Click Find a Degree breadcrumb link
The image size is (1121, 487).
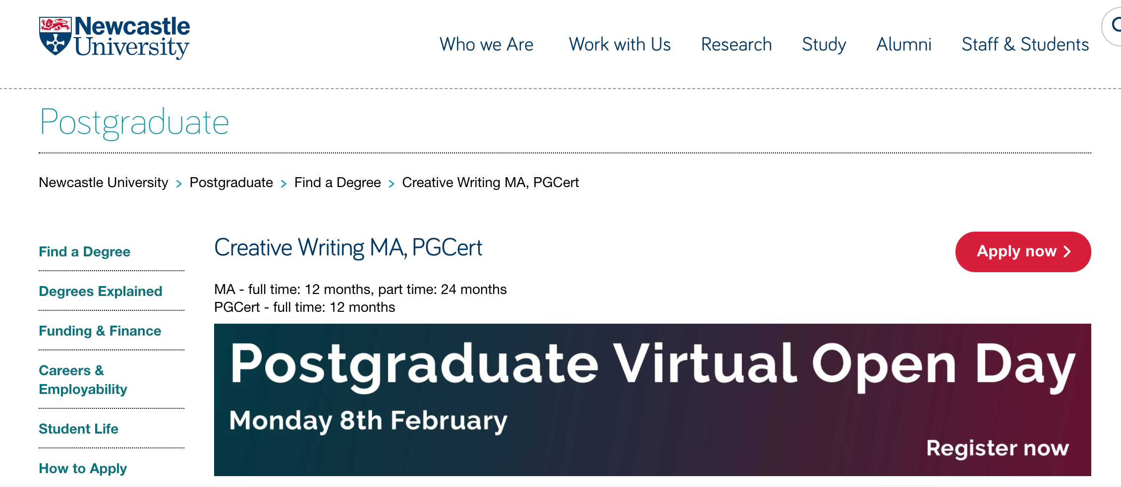pyautogui.click(x=337, y=183)
